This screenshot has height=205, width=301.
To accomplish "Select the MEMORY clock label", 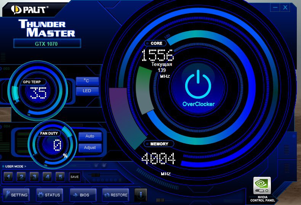I will 159,144.
